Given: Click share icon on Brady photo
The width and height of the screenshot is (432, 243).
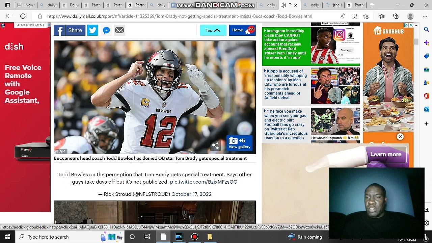Looking at the screenshot, I should (215, 145).
